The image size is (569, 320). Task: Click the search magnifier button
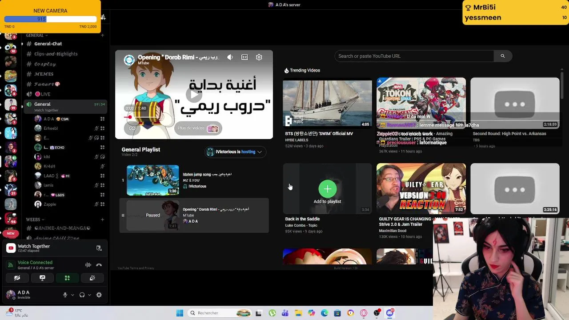tap(503, 56)
